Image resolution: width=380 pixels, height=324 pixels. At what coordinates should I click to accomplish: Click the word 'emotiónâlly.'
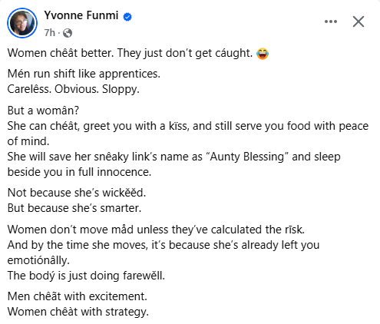38,260
